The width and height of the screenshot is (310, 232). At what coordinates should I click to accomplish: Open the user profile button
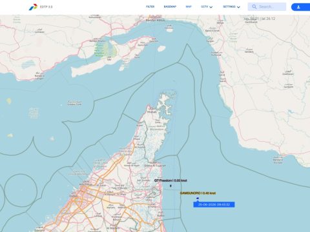tap(300, 7)
